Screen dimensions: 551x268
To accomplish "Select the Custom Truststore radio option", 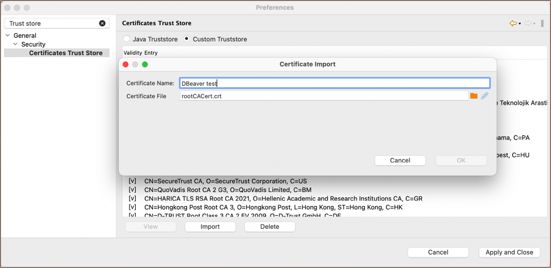I will [187, 39].
